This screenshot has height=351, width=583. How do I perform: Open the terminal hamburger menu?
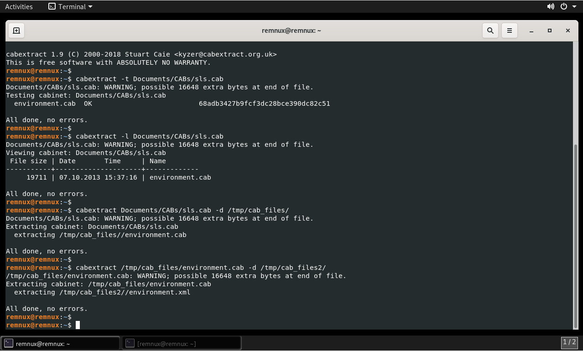tap(510, 31)
